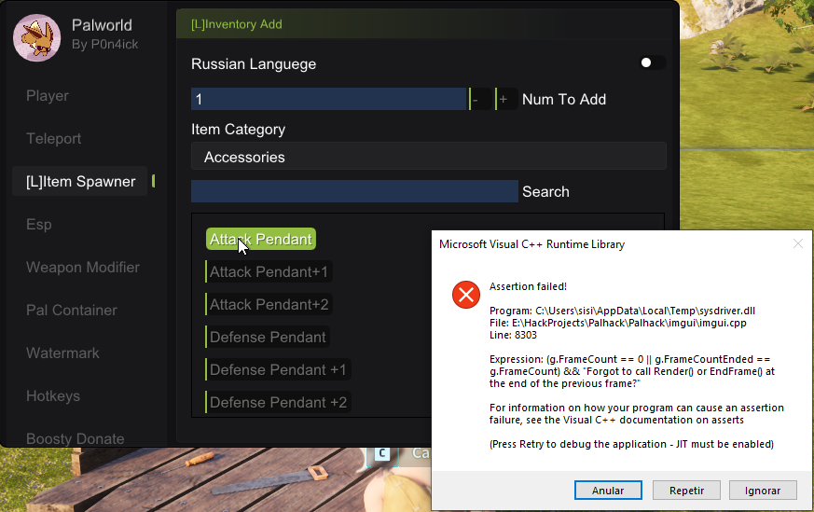This screenshot has width=814, height=512.
Task: Click Repetir in the runtime error dialog
Action: 686,491
